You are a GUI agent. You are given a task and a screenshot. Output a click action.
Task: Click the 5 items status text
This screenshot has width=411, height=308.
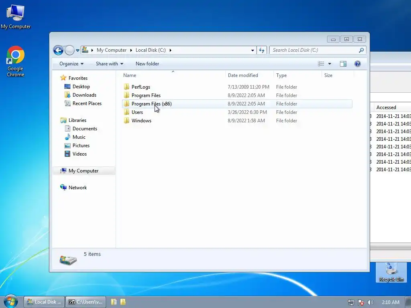[92, 254]
